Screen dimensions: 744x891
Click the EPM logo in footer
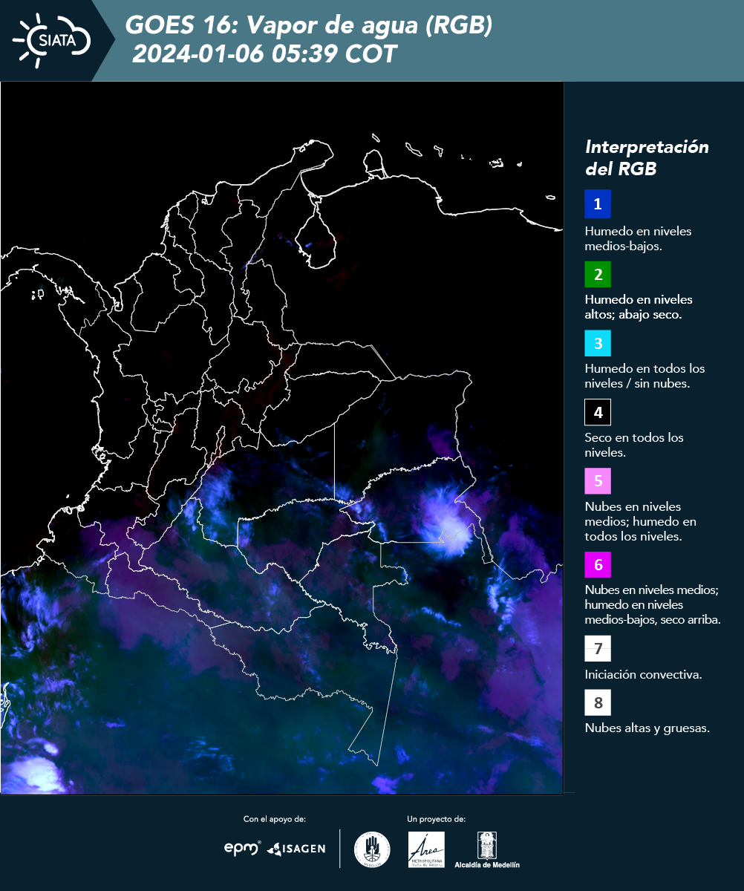coord(242,848)
